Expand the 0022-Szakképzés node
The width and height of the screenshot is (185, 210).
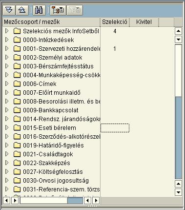[7, 163]
